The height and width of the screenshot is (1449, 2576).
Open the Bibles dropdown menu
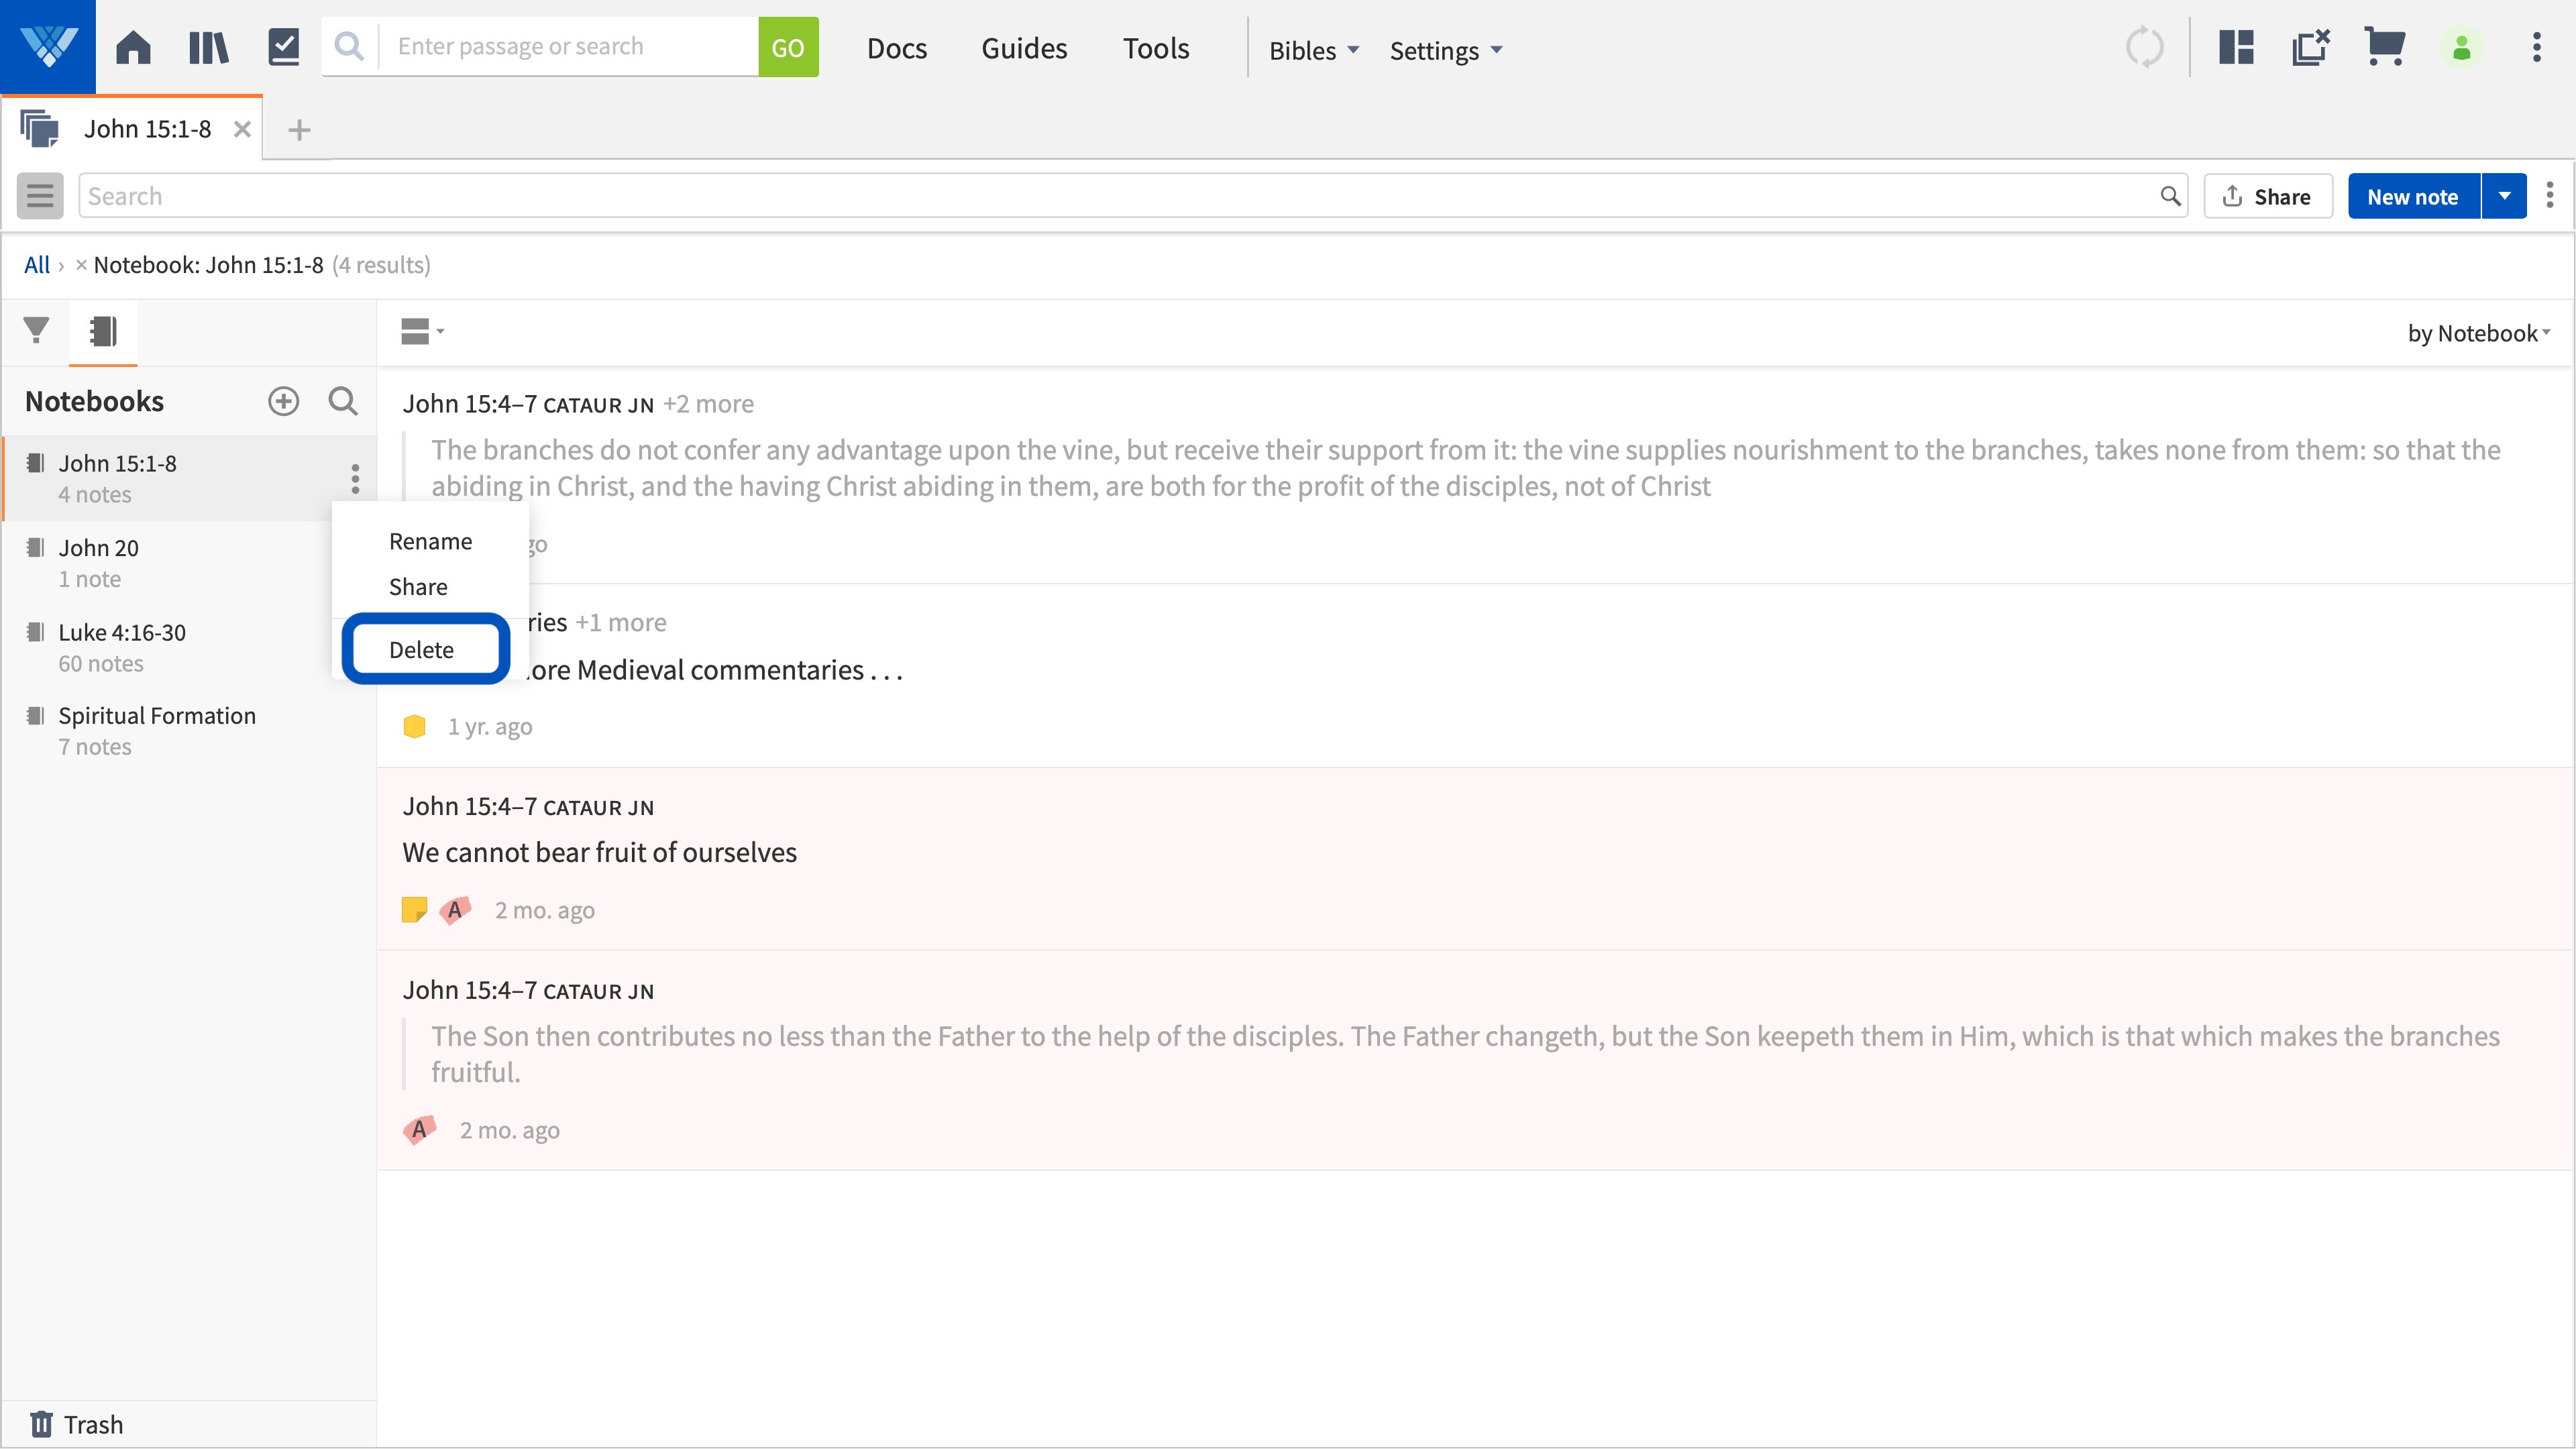pos(1314,50)
